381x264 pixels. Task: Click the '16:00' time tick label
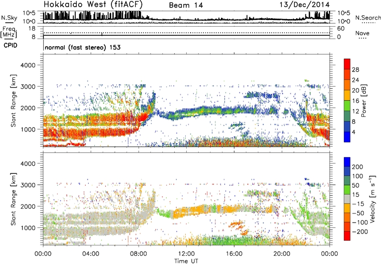point(234,254)
